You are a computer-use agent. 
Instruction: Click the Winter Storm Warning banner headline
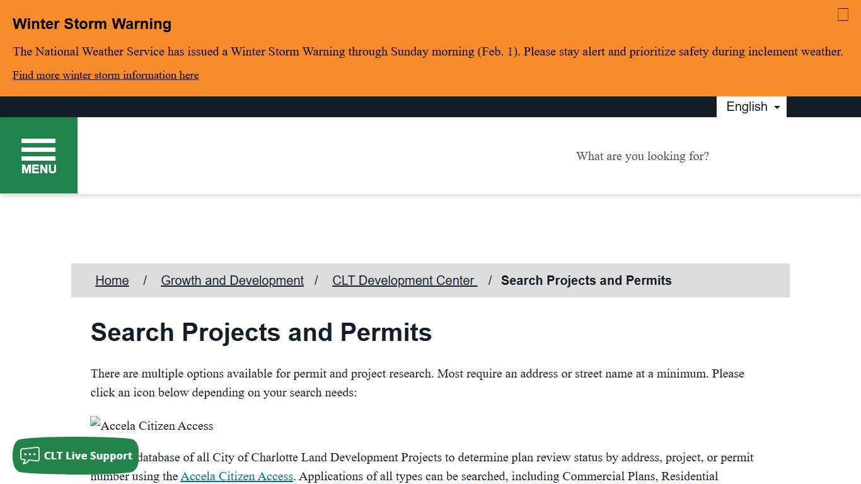pyautogui.click(x=92, y=24)
